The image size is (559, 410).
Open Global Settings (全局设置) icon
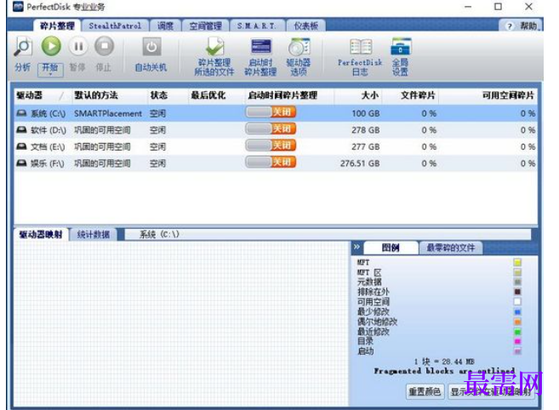(401, 47)
